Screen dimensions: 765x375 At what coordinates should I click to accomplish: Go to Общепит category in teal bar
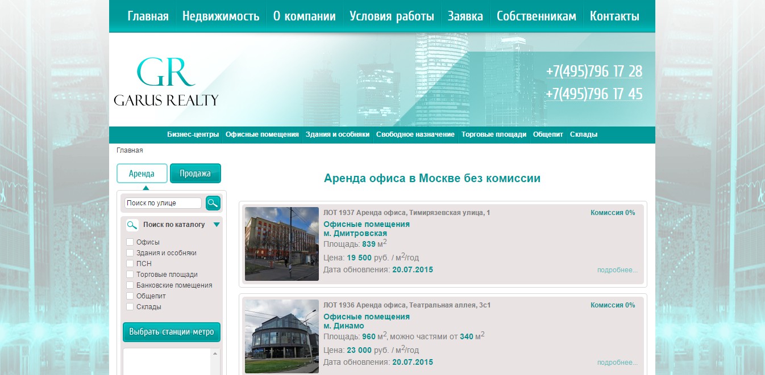pyautogui.click(x=548, y=134)
